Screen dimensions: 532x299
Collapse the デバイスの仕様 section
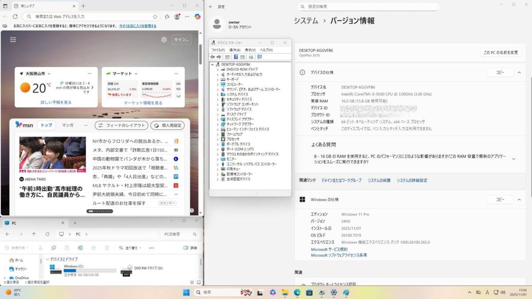[519, 73]
